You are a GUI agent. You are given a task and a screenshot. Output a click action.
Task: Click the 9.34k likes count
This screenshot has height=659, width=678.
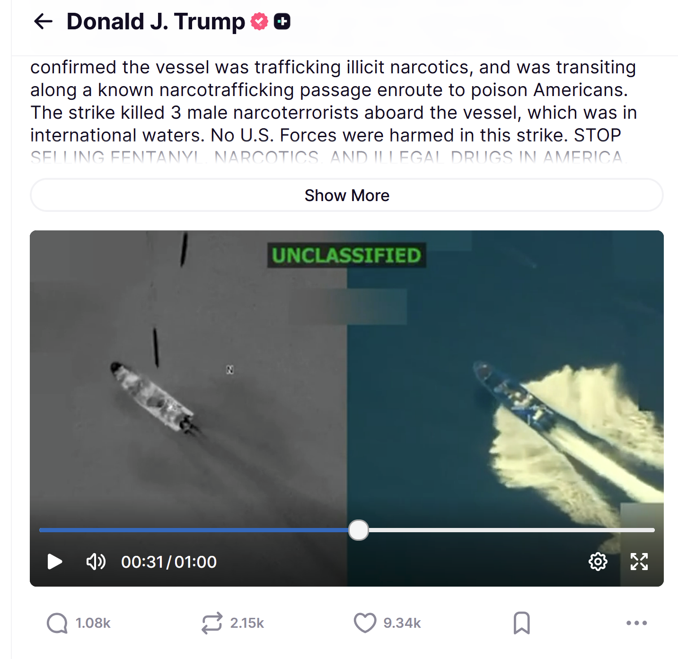[x=402, y=623]
